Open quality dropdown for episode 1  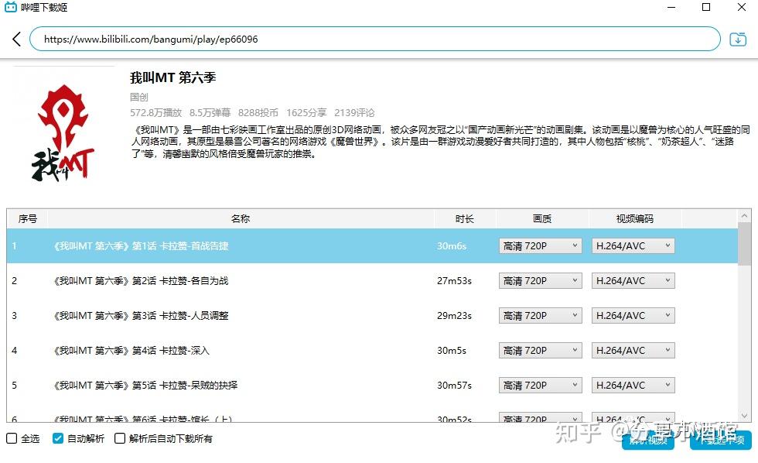(x=540, y=245)
